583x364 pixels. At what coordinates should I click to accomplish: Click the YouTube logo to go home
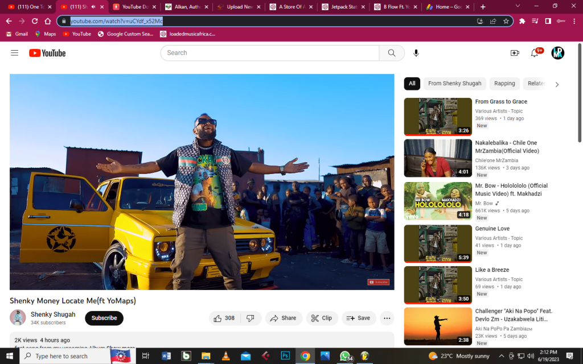pyautogui.click(x=47, y=53)
